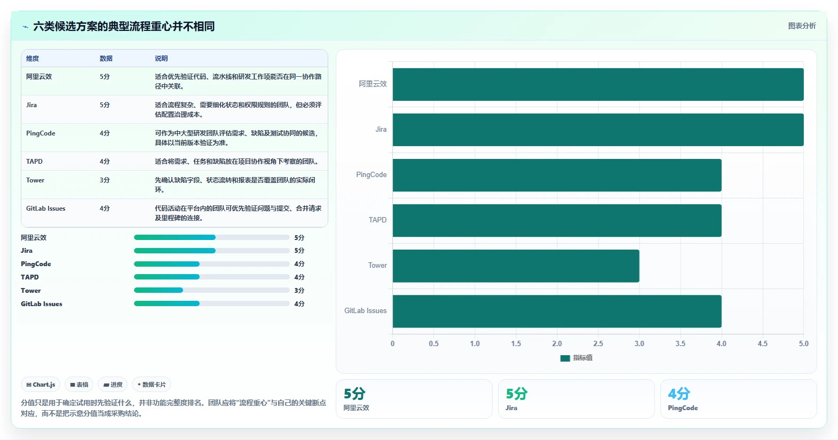Screen dimensions: 838x440
Task: Click the Jira description starting 适合流程复杂
Action: tap(238, 110)
